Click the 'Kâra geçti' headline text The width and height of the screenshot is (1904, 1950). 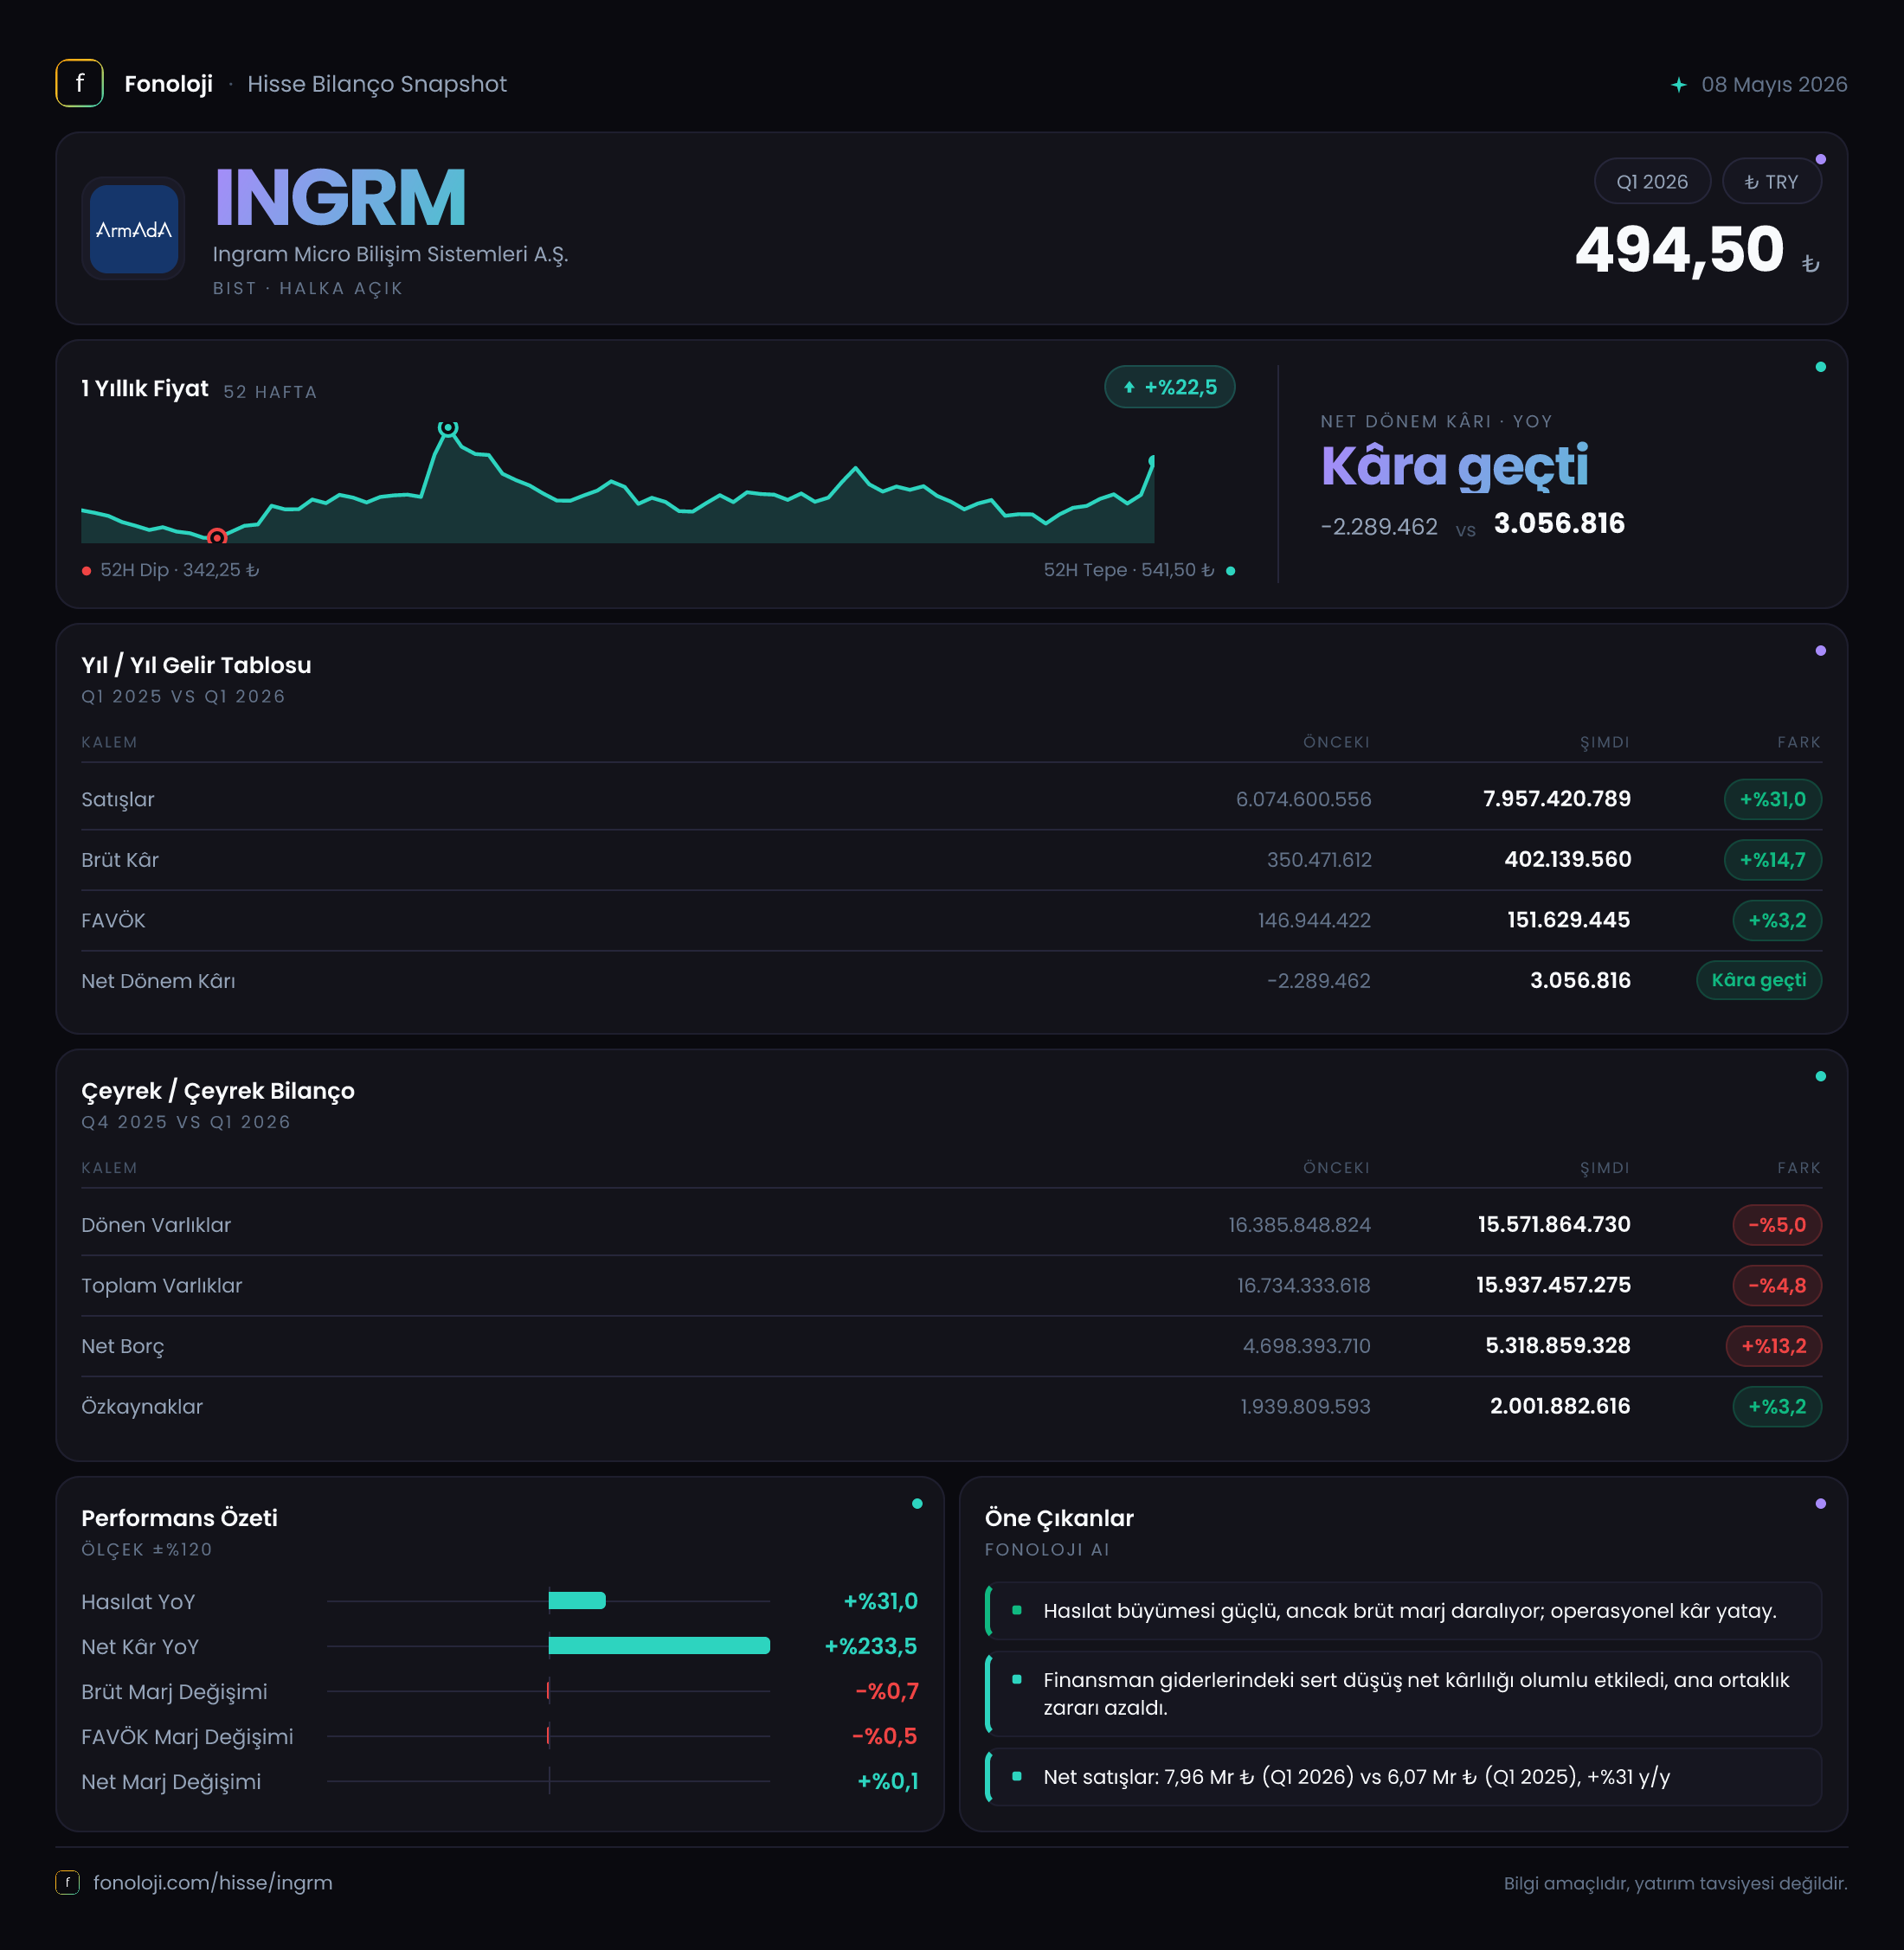[1454, 465]
